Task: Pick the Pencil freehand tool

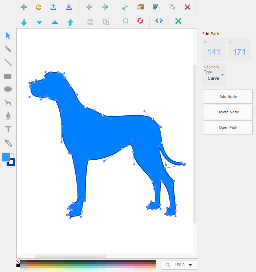Action: 8,49
